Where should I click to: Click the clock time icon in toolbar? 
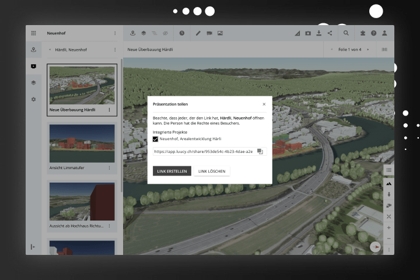(x=182, y=33)
